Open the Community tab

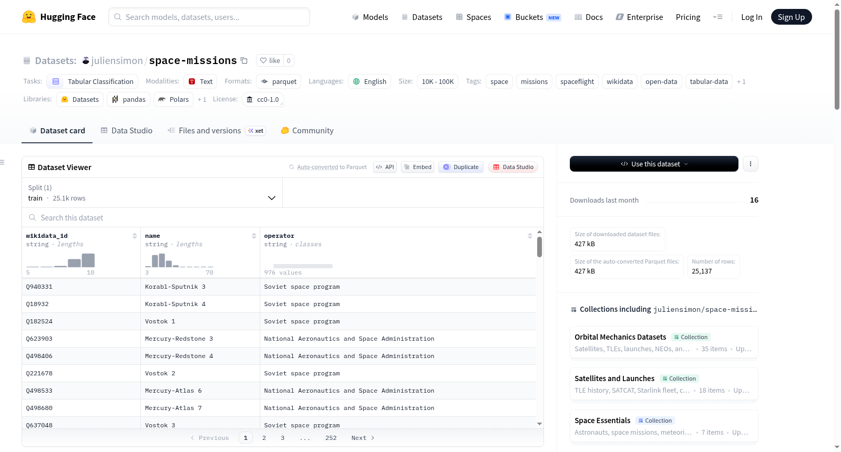pyautogui.click(x=307, y=131)
